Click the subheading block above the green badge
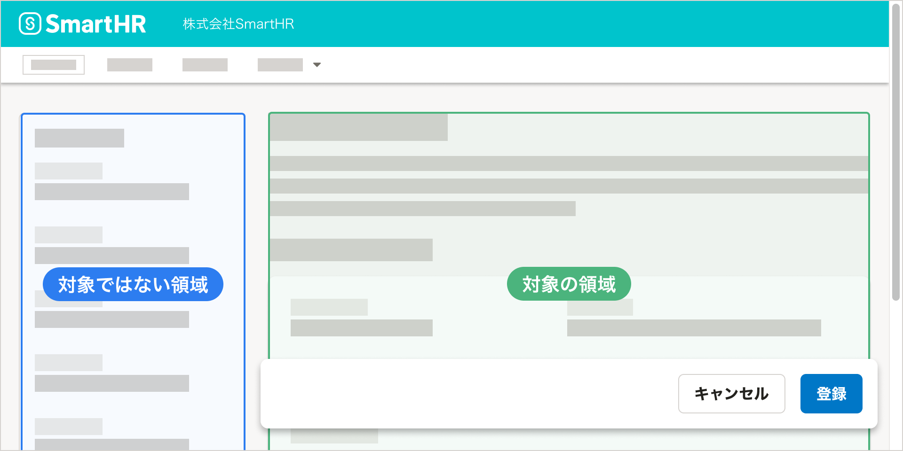 351,250
